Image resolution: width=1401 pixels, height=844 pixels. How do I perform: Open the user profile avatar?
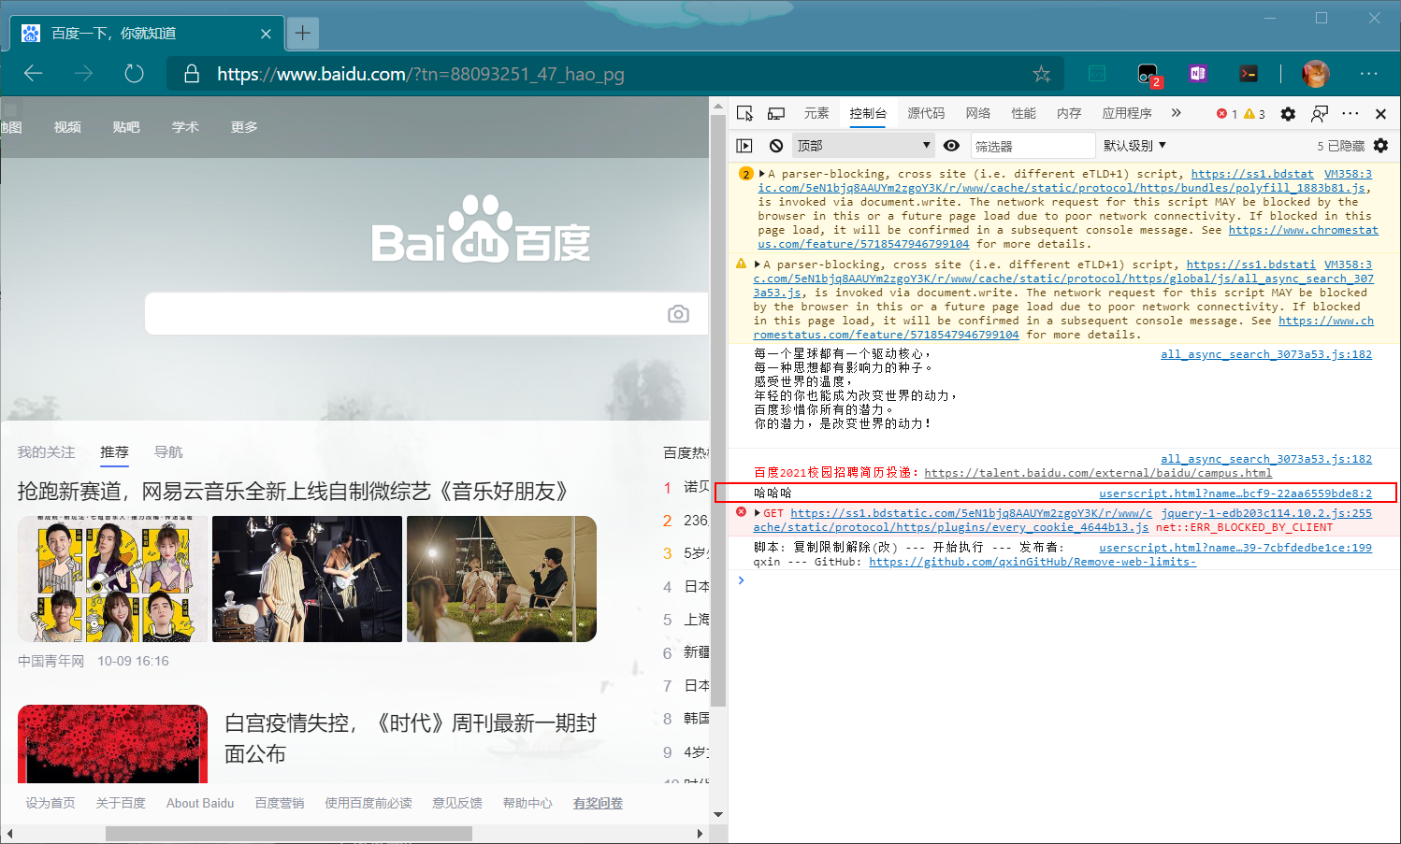point(1315,74)
